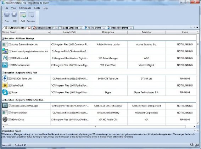Uncheck the HDAudDeck checkbox
This screenshot has width=201, height=149.
point(10,120)
